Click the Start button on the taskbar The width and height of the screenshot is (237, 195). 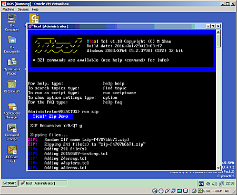coord(9,183)
